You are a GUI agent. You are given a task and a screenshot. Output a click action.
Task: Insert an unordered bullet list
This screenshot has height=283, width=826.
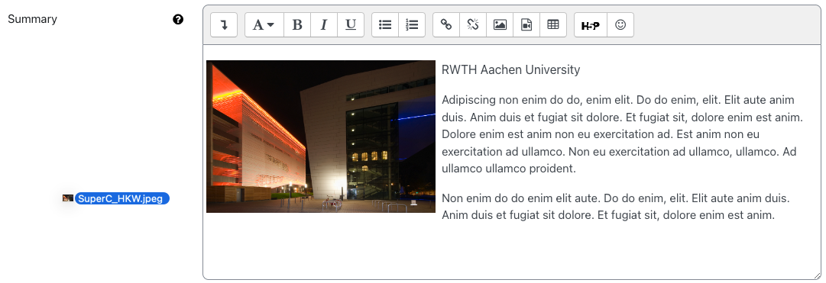[x=385, y=24]
